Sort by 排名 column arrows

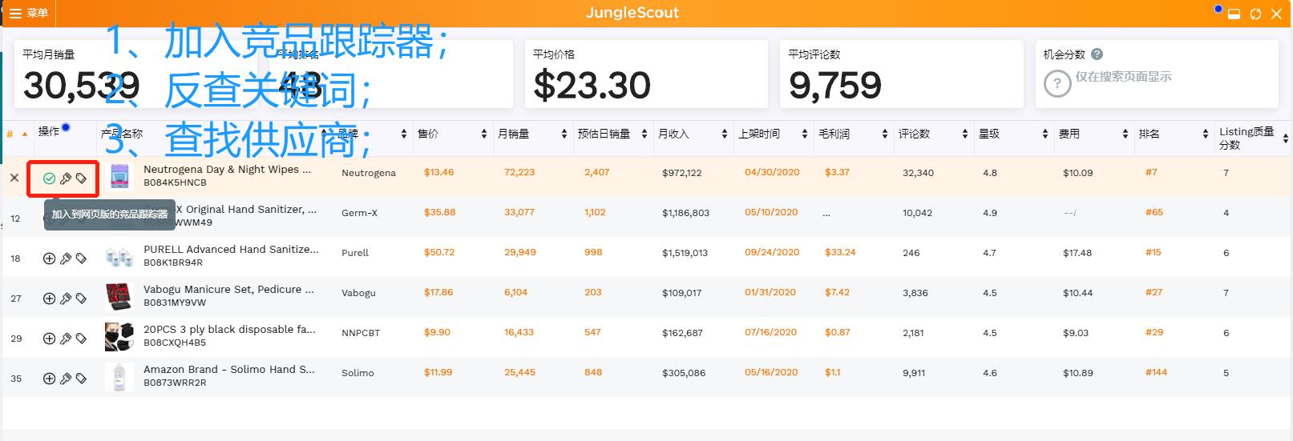tap(1206, 134)
